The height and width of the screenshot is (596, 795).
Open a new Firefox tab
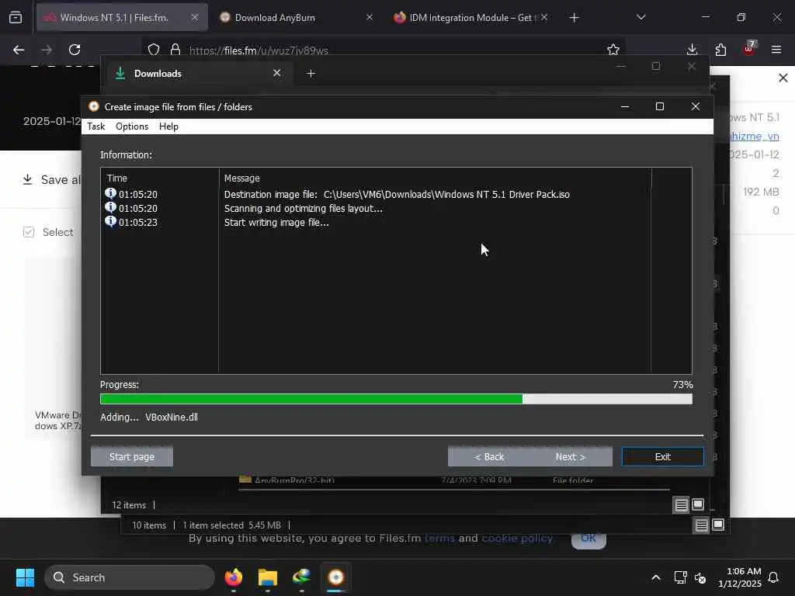point(574,18)
